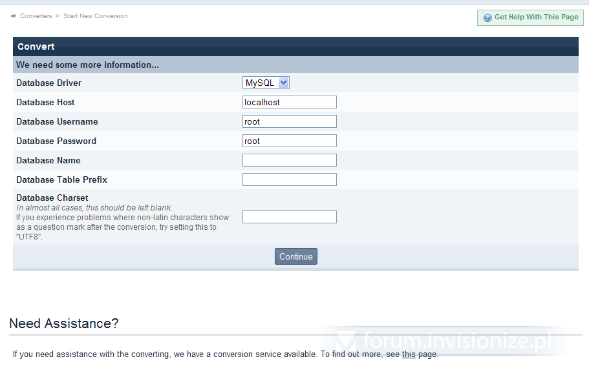Screen dimensions: 589x368
Task: Click the help question mark icon
Action: coord(487,17)
